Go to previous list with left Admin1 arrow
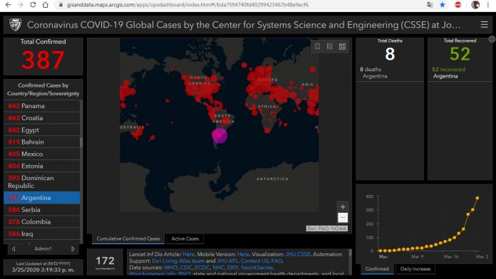 (x=14, y=249)
